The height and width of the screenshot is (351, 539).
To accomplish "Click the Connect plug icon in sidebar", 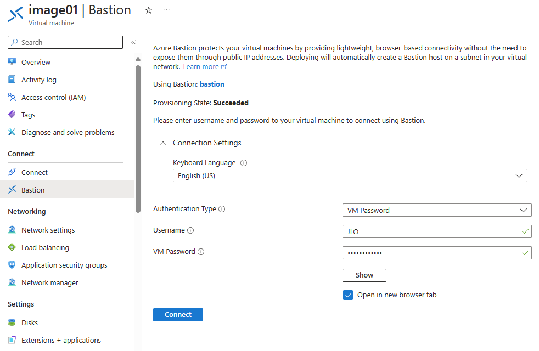I will click(12, 172).
